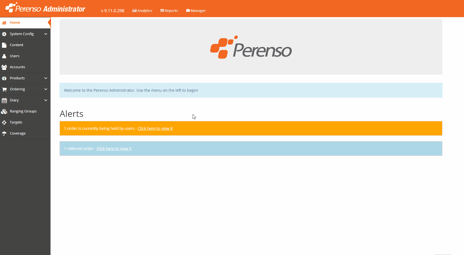Click the Accounts group icon
Screen dimensions: 464x255
pyautogui.click(x=4, y=67)
